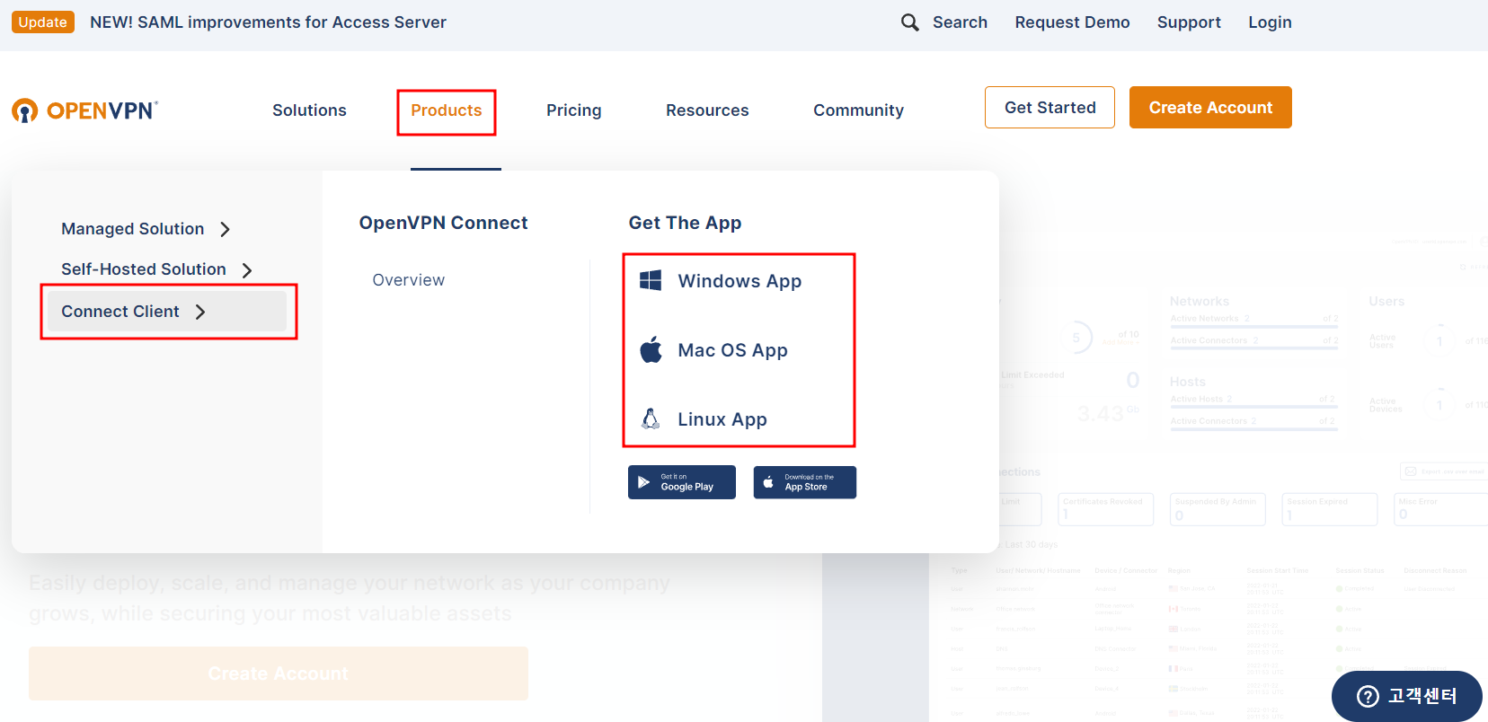Click the orange Update badge
This screenshot has width=1488, height=722.
pyautogui.click(x=43, y=22)
